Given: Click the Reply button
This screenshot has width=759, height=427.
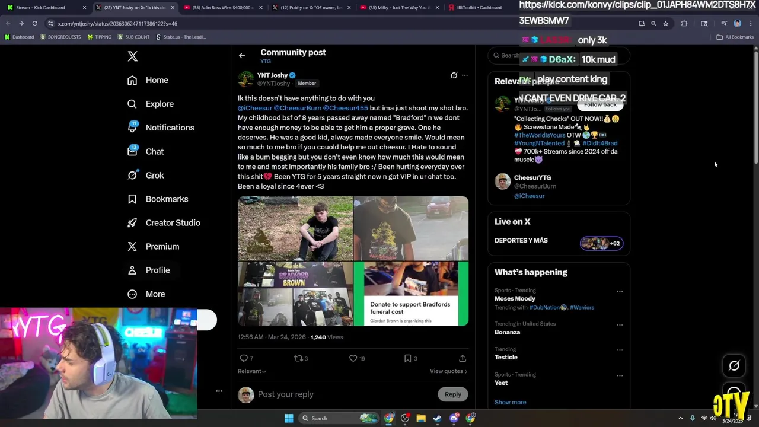Looking at the screenshot, I should tap(452, 394).
